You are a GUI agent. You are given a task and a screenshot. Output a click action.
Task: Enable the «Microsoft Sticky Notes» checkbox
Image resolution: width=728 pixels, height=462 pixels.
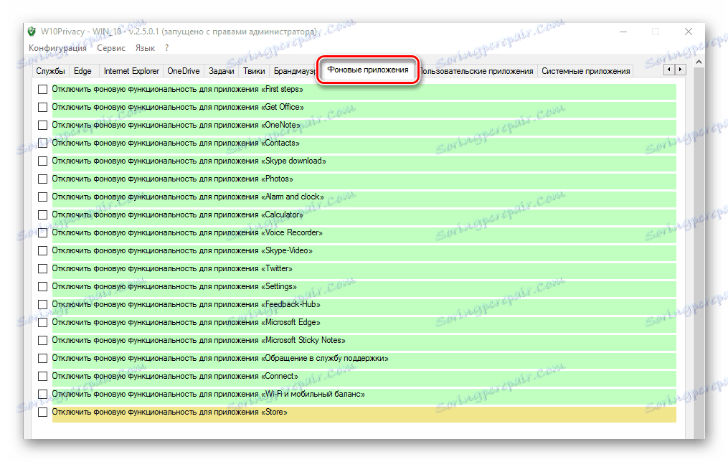tap(42, 340)
